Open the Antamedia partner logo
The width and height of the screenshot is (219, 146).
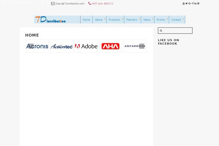coord(135,46)
